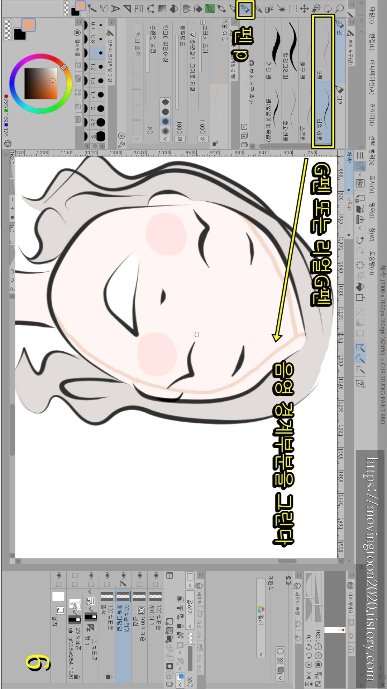Select the Zoom magnifier tool
Image resolution: width=387 pixels, height=689 pixels.
(x=339, y=9)
